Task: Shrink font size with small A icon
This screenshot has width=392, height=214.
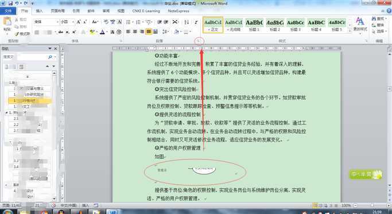Action: click(85, 22)
